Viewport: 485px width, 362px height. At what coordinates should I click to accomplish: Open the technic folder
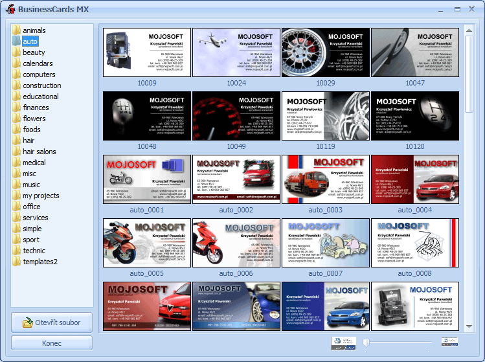click(34, 251)
